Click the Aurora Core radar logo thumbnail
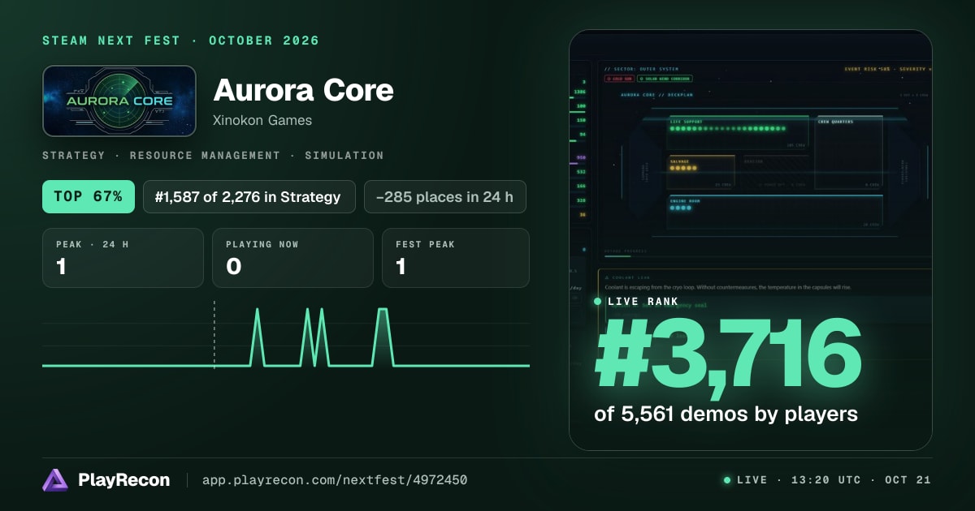Screen dimensions: 975x511 coord(119,101)
